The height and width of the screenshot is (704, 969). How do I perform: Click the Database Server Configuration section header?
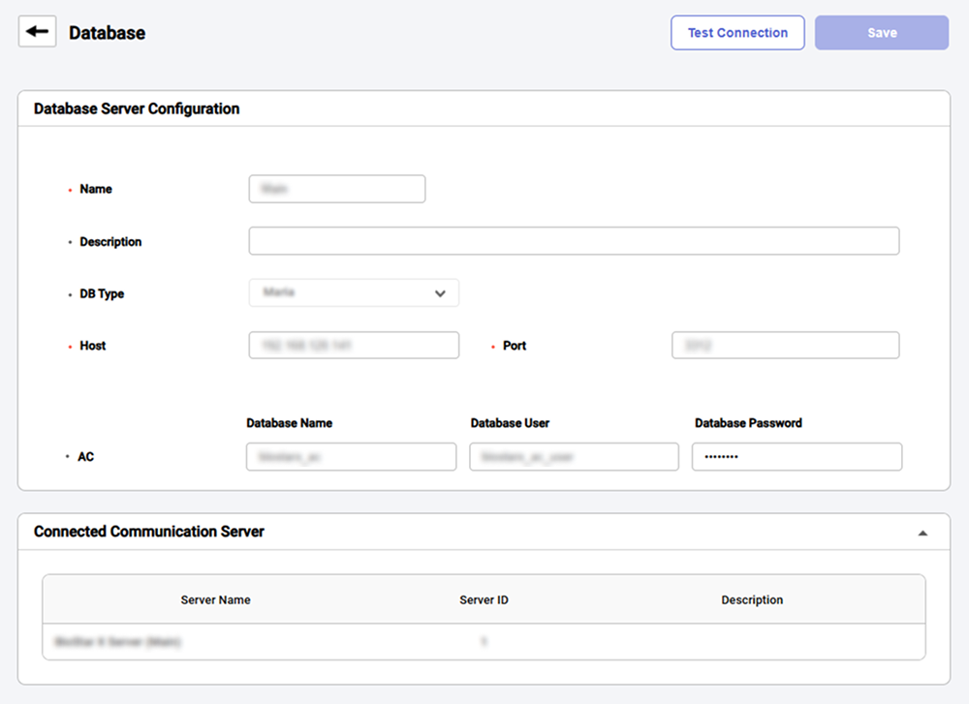point(137,109)
